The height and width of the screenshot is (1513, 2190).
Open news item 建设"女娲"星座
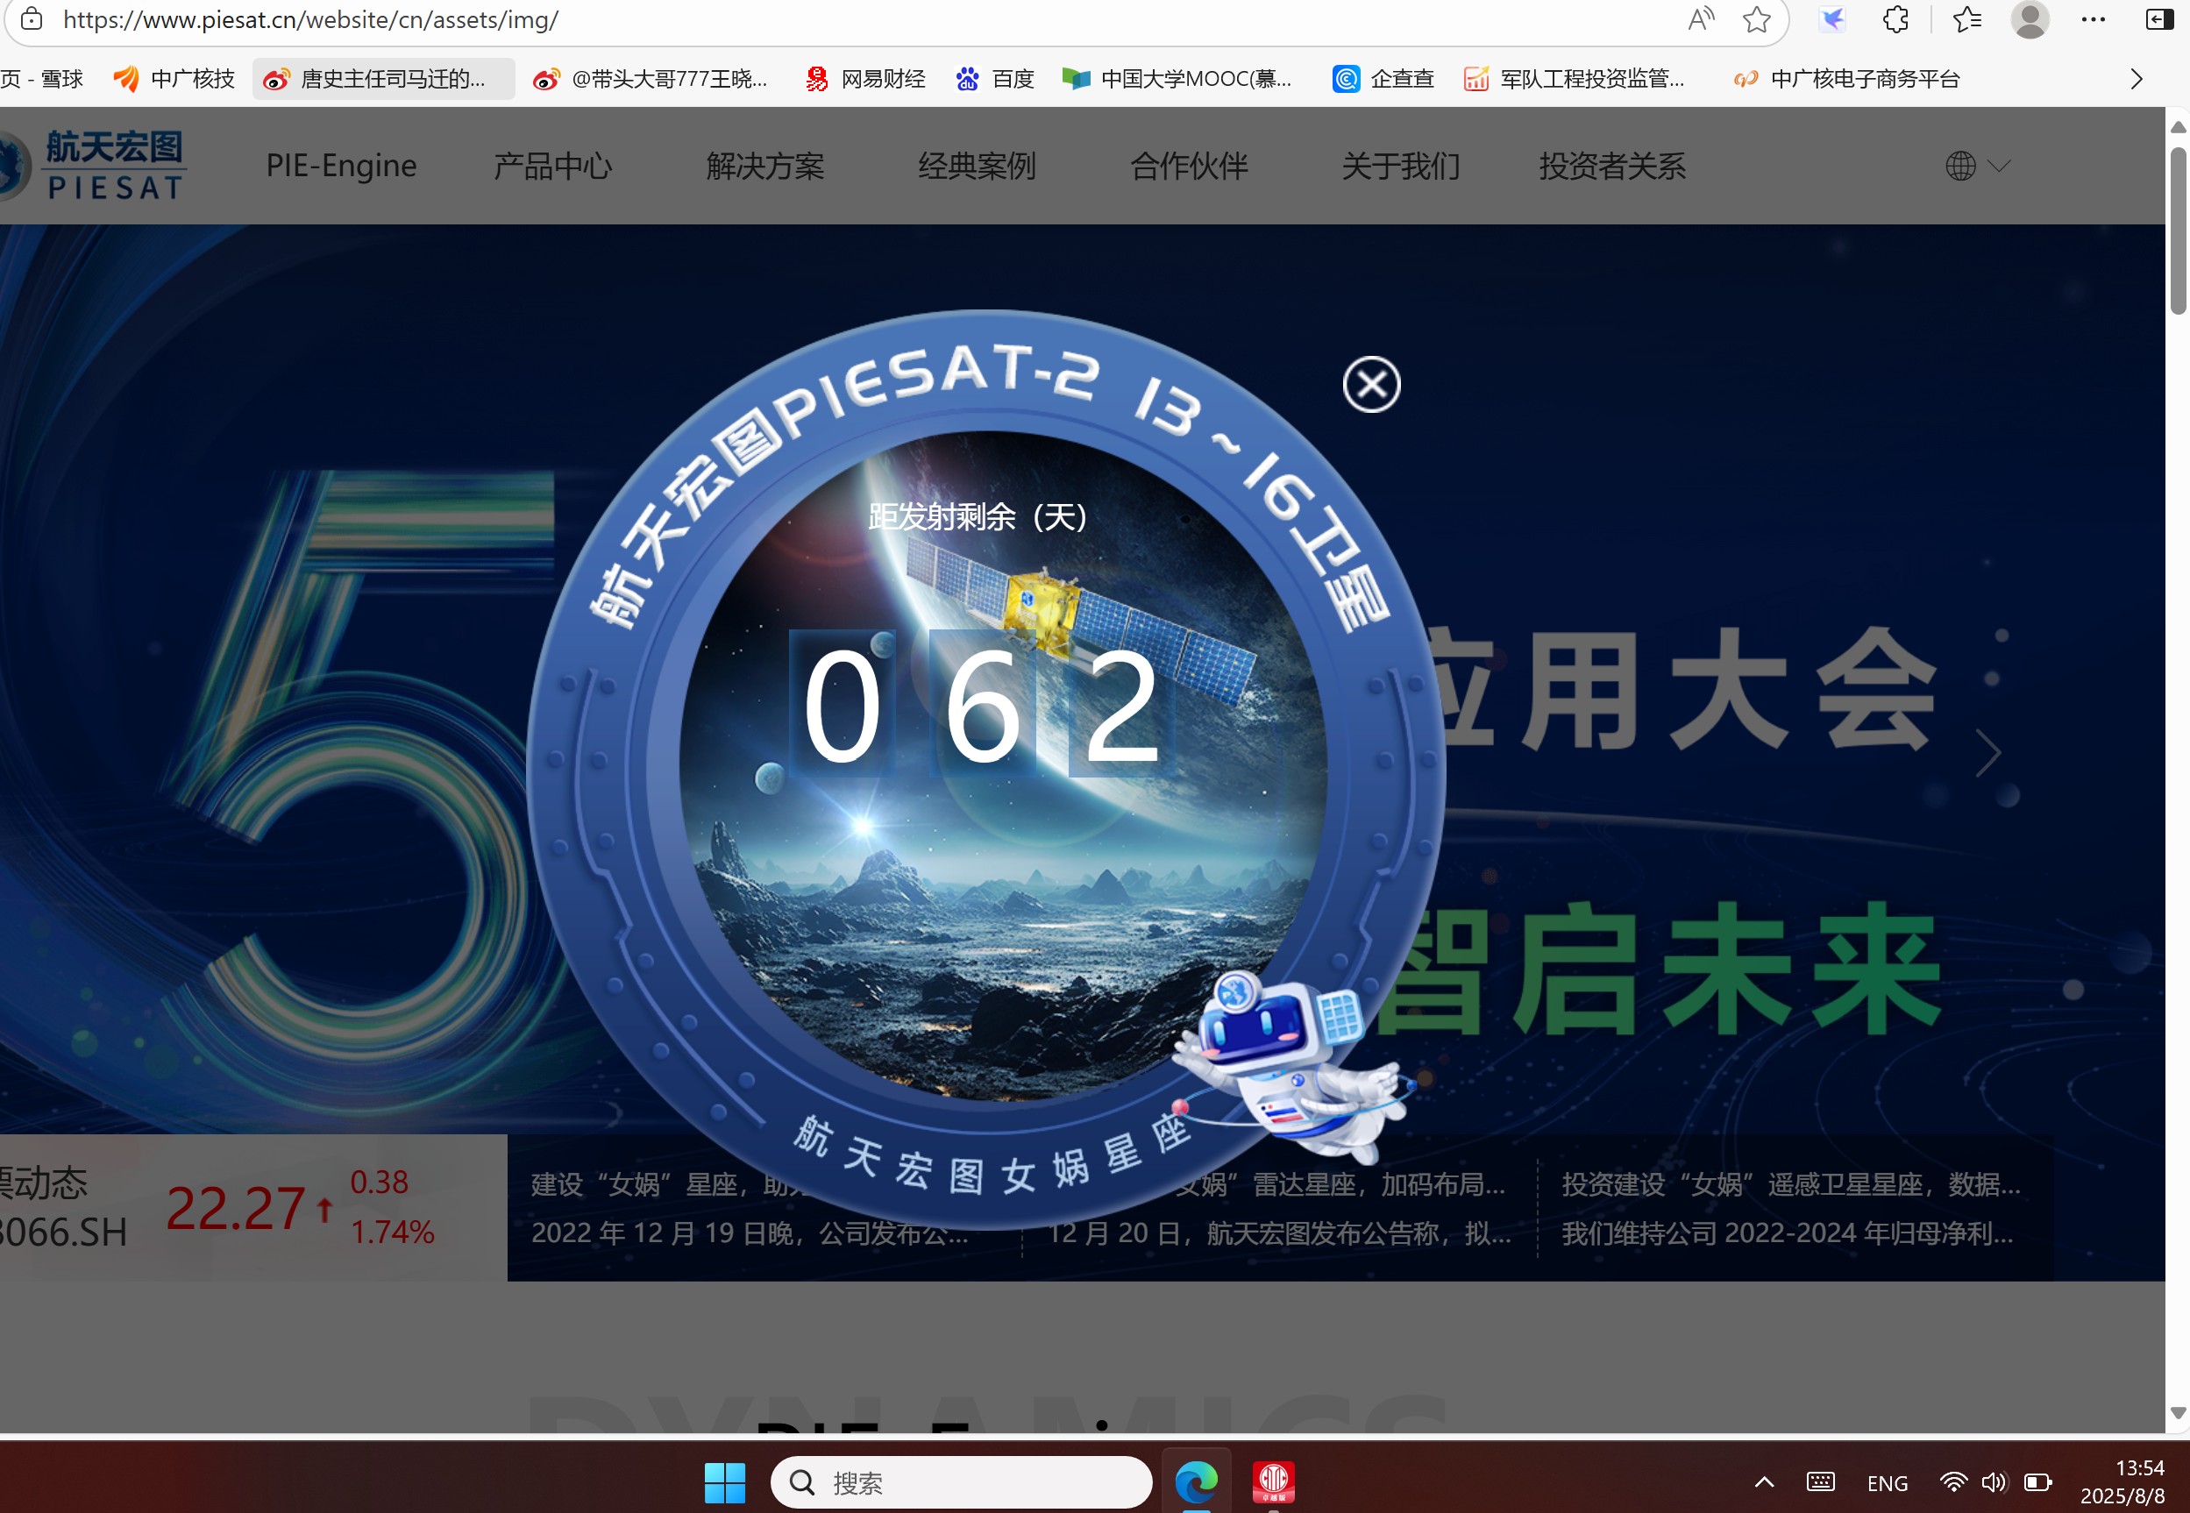pos(749,1209)
